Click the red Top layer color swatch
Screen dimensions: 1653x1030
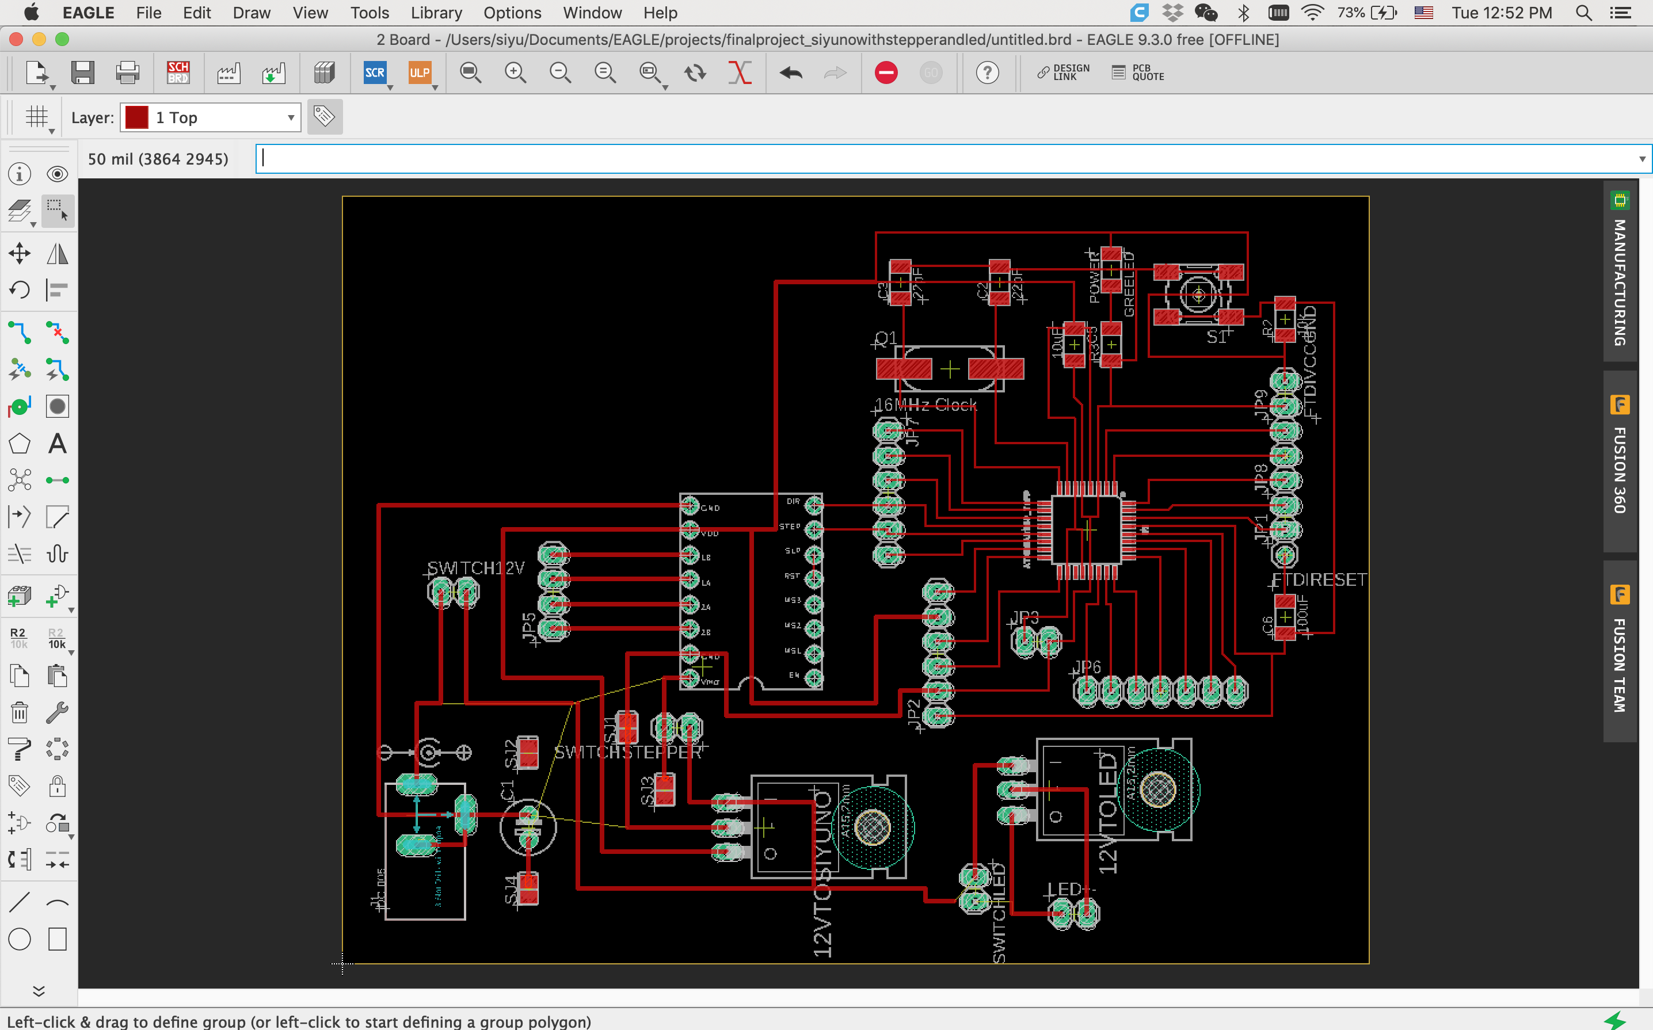click(137, 117)
